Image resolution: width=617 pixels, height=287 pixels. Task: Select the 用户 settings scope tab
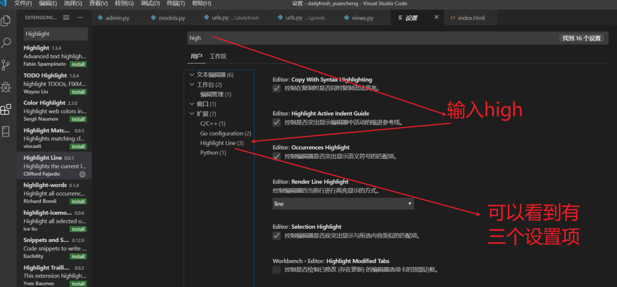point(197,57)
